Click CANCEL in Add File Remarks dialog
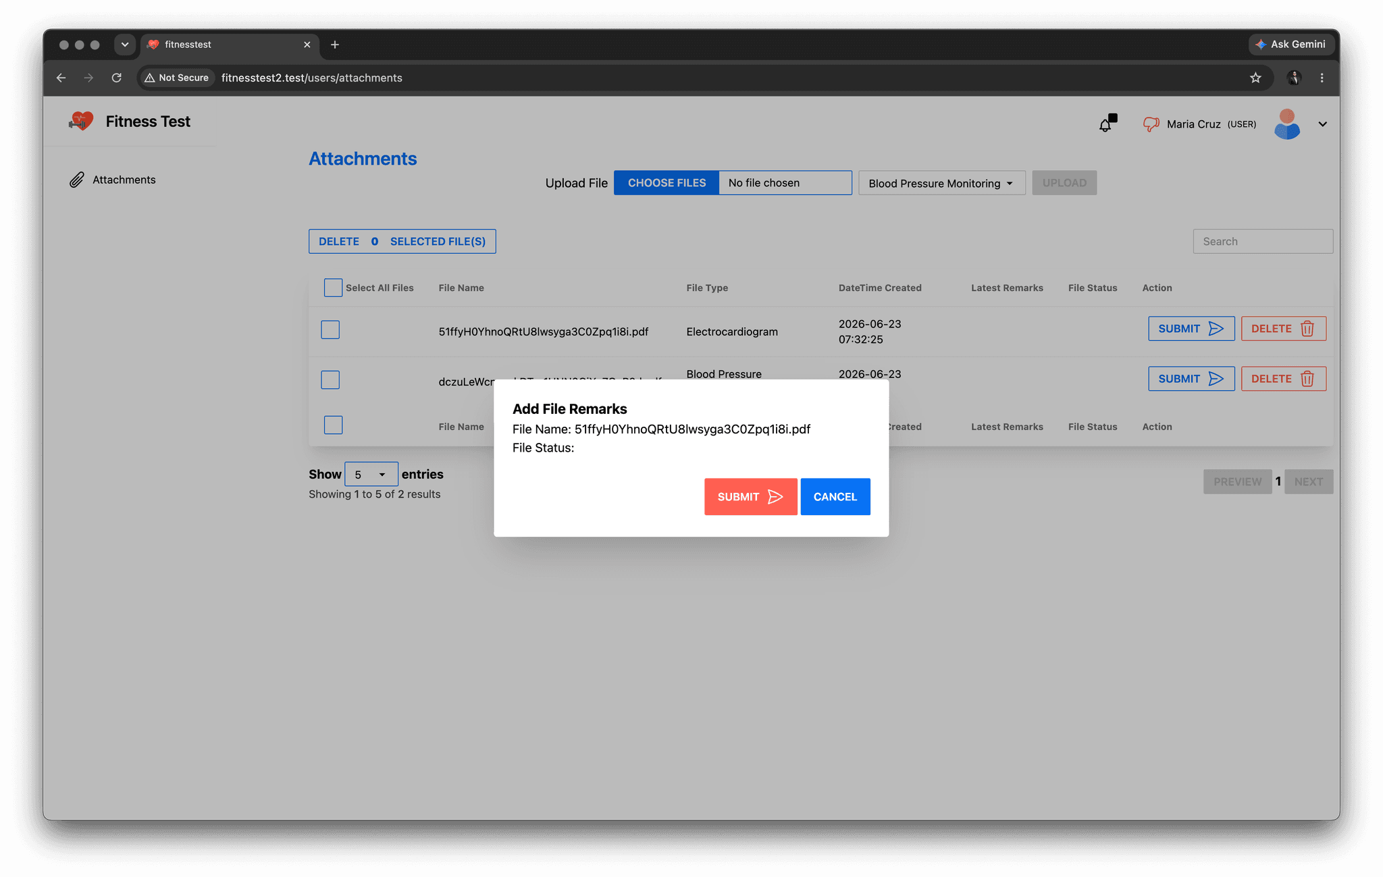This screenshot has width=1383, height=877. point(835,497)
